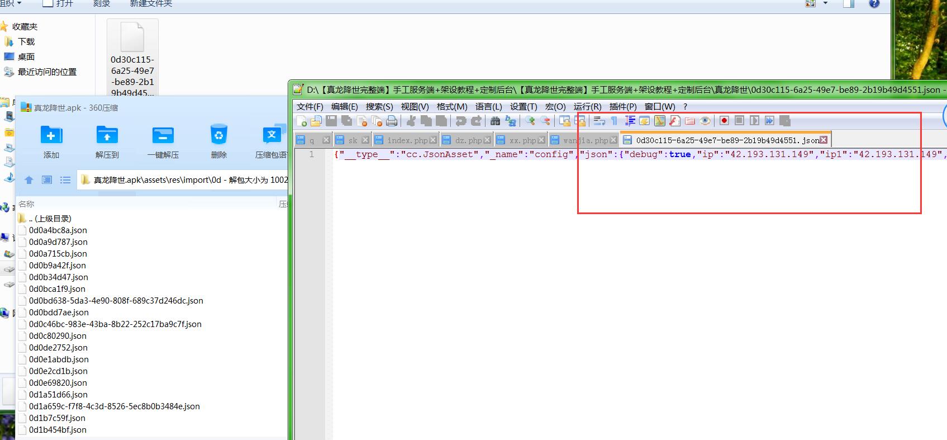Click the Zoom In magnifier icon

click(x=530, y=121)
